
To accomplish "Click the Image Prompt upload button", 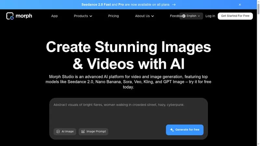I will click(93, 131).
